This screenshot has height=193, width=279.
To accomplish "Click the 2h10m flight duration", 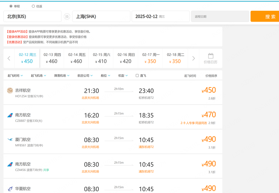I will click(x=119, y=89).
